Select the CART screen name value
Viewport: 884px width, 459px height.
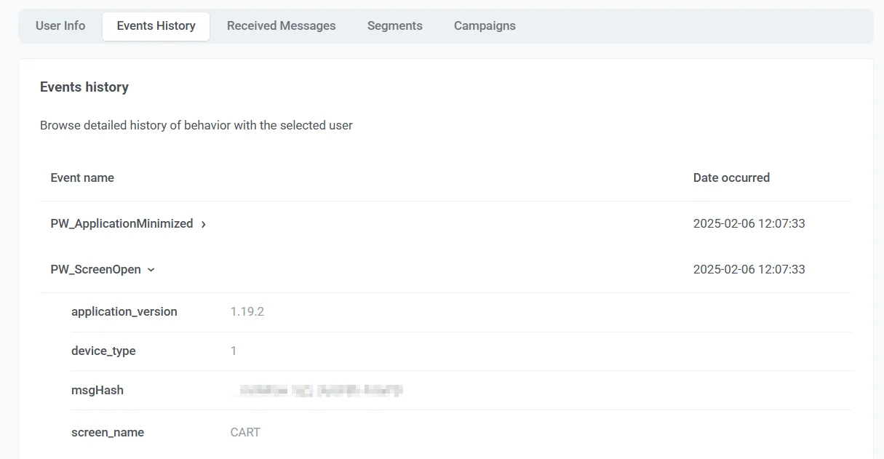tap(245, 432)
